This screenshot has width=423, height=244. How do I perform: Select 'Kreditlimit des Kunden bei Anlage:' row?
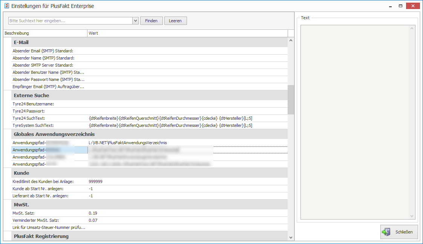click(x=149, y=181)
